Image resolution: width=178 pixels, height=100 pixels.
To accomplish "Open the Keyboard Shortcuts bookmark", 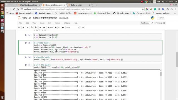I will (103, 13).
